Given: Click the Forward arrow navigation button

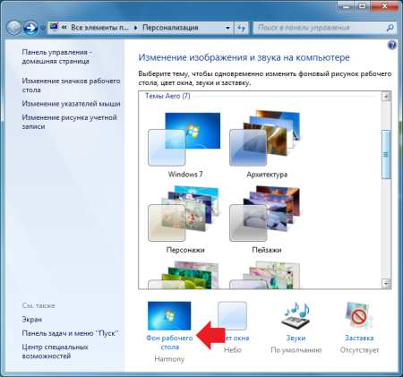Looking at the screenshot, I should 30,28.
